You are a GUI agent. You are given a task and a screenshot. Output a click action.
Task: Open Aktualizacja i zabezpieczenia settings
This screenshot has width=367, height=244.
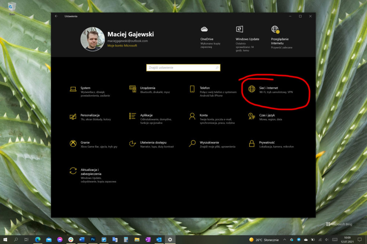coord(93,175)
